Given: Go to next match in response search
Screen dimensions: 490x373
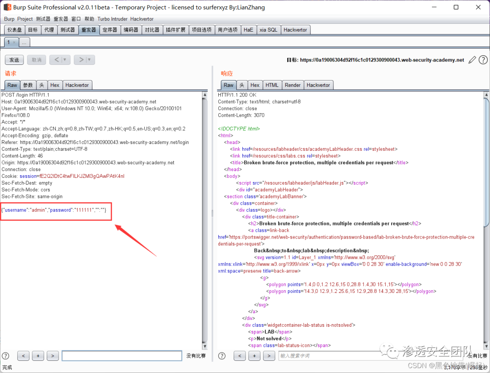Looking at the screenshot, I should point(269,355).
